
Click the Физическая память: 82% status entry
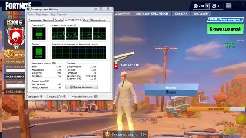[85, 97]
